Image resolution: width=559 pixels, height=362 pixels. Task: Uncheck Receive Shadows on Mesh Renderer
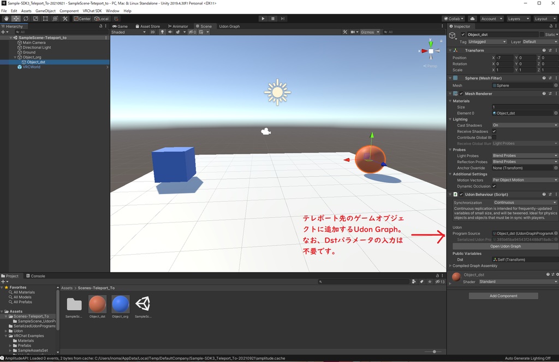pyautogui.click(x=494, y=131)
